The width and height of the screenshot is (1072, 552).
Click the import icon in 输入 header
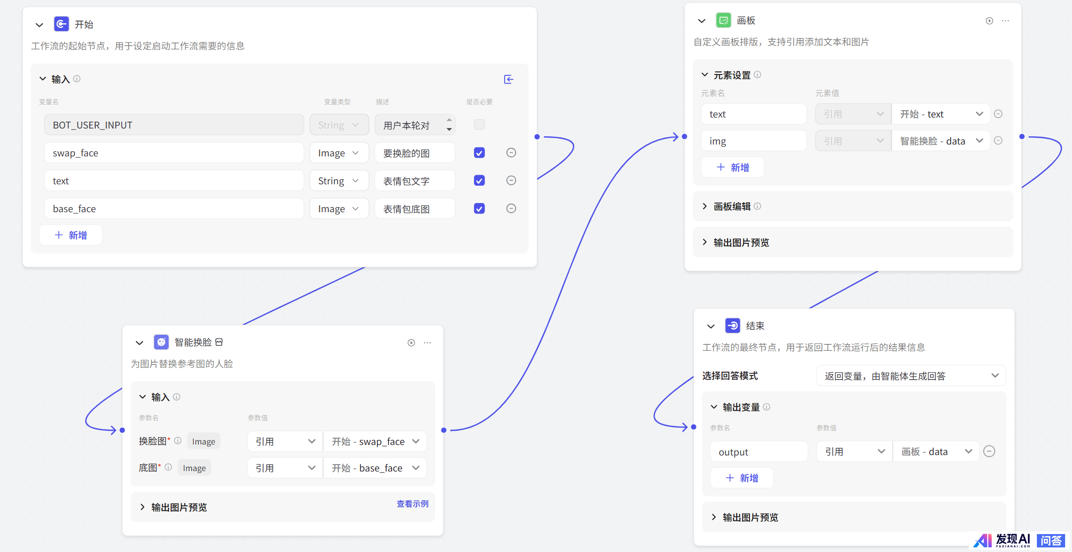coord(508,80)
